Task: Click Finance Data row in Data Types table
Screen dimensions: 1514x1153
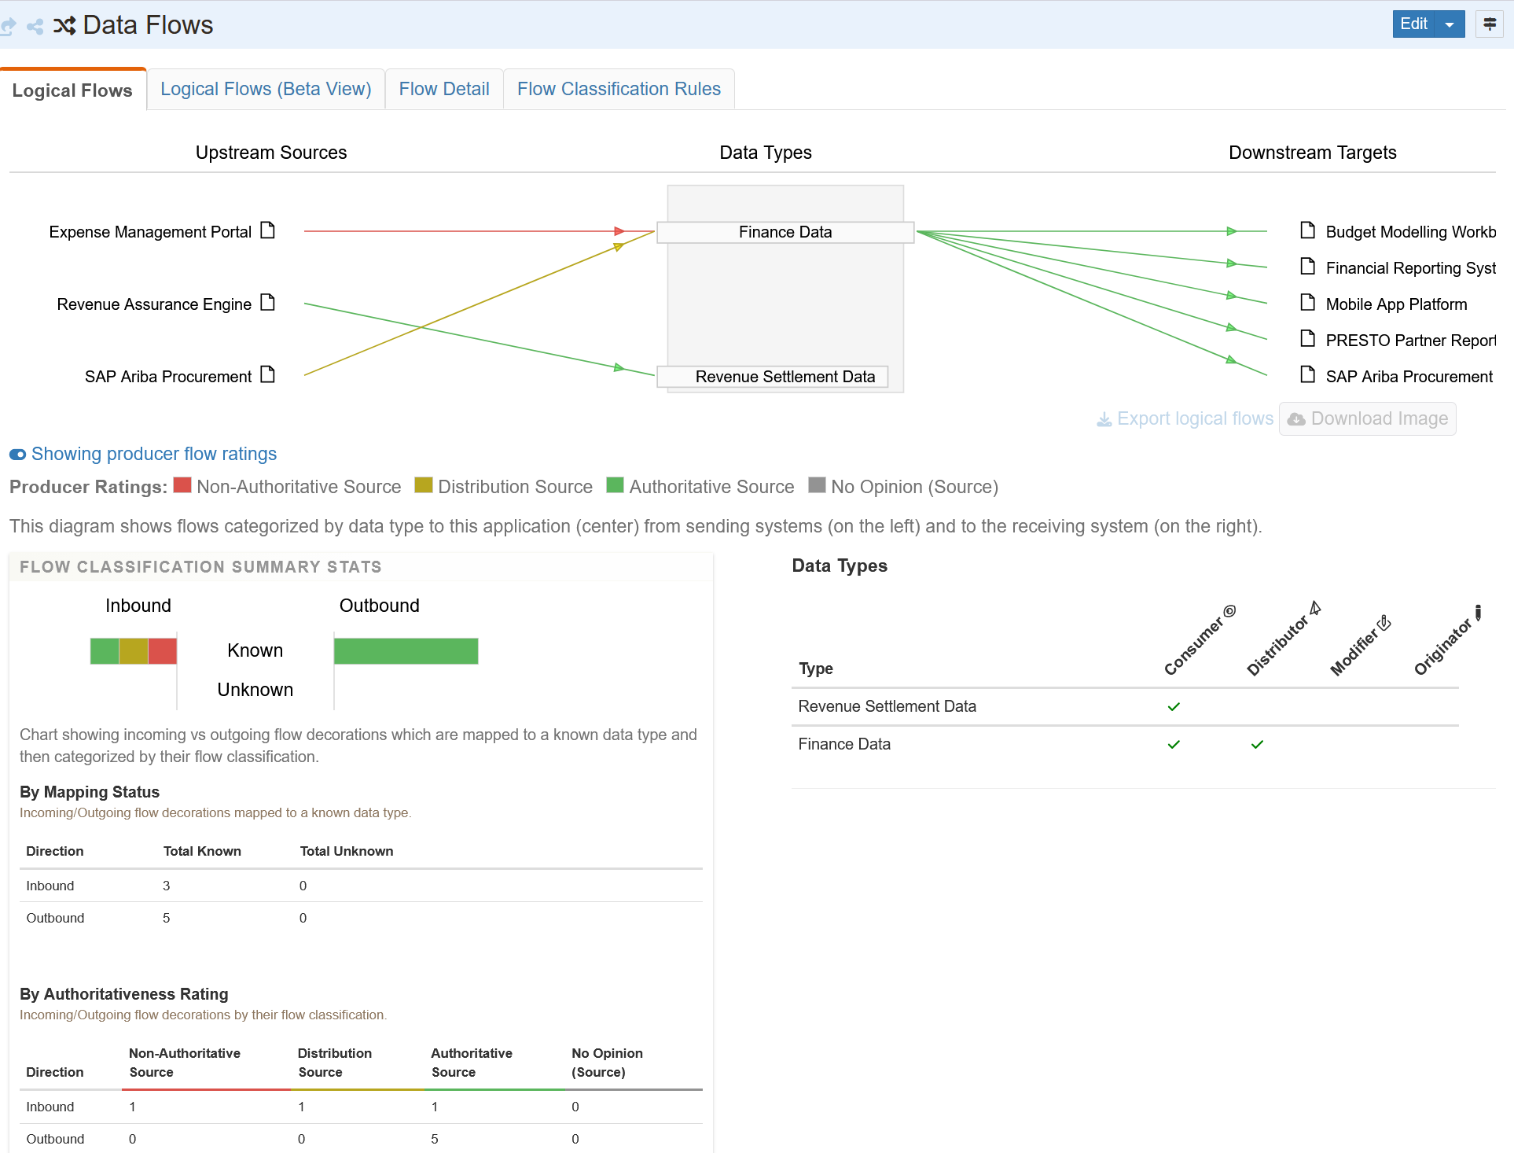Action: [x=1125, y=745]
